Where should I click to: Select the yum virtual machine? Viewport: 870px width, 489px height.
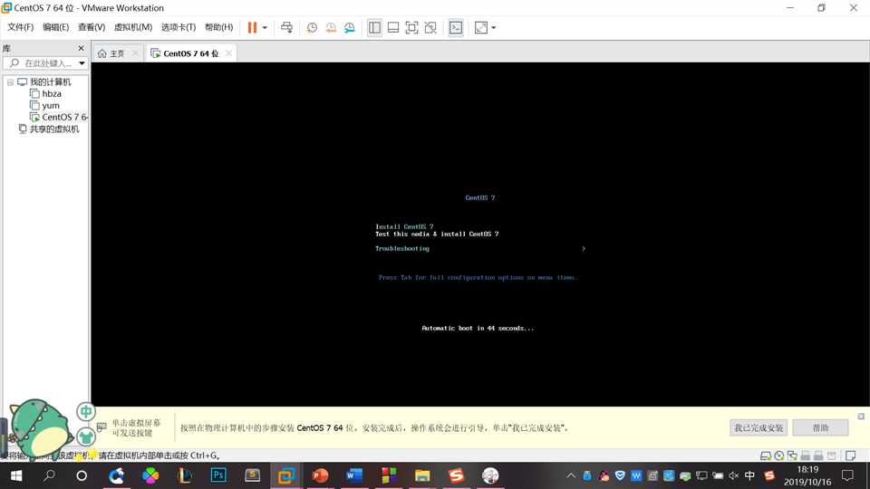click(x=51, y=105)
